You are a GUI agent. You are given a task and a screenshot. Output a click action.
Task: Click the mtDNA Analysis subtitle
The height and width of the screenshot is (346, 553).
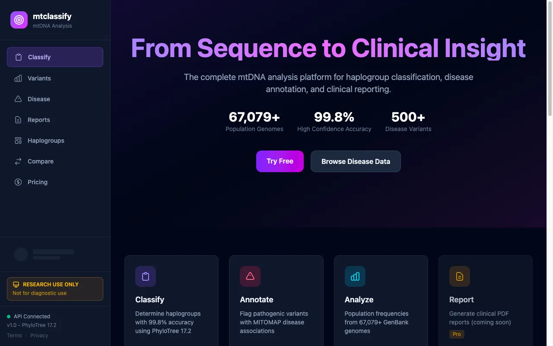pos(52,26)
